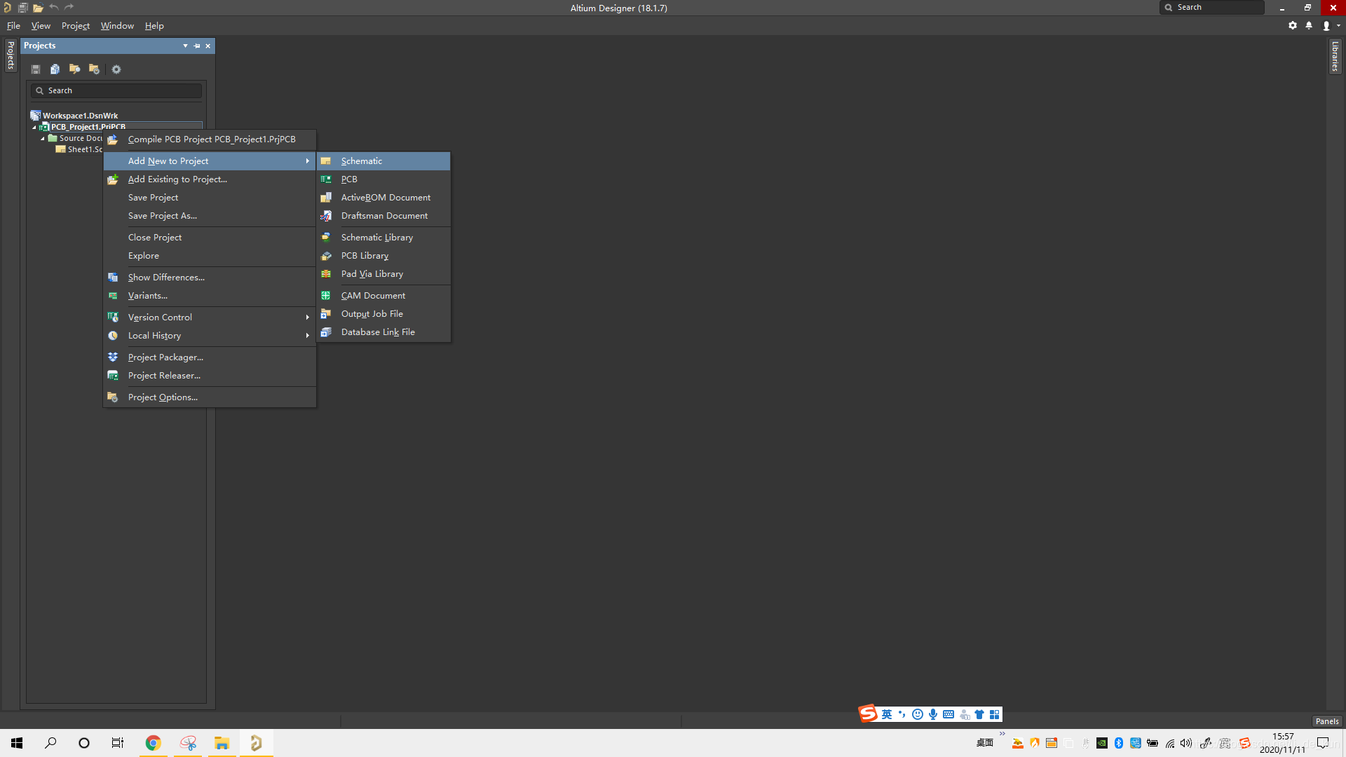Open the File menu
The image size is (1346, 757).
pos(13,26)
